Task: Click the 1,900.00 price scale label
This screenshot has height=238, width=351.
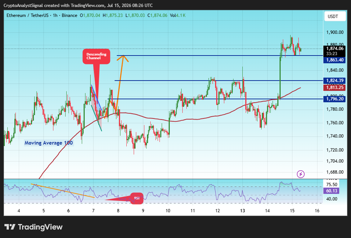Action: (335, 32)
